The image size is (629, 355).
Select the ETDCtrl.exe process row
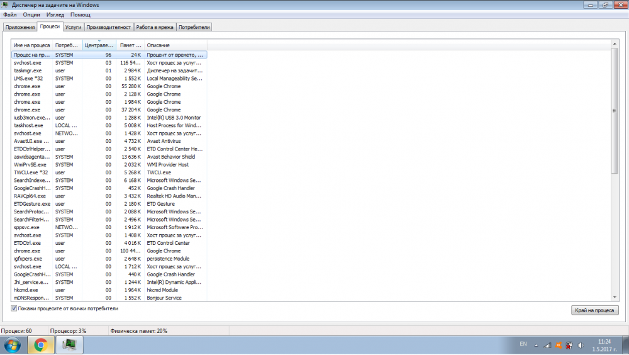click(x=109, y=243)
